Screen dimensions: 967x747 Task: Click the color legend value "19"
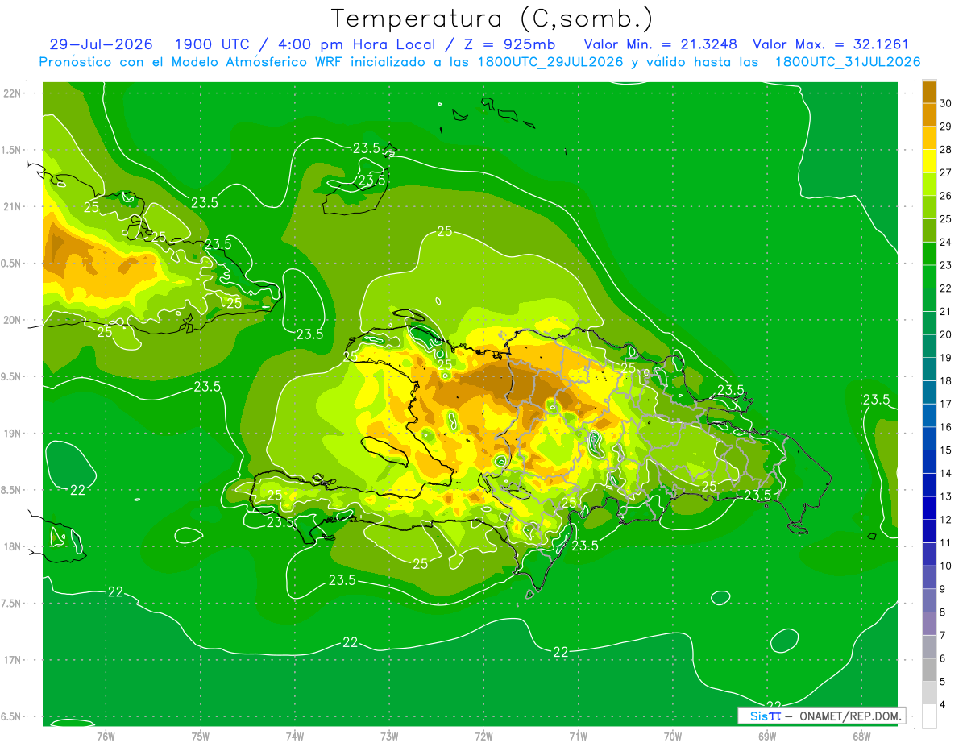[946, 358]
